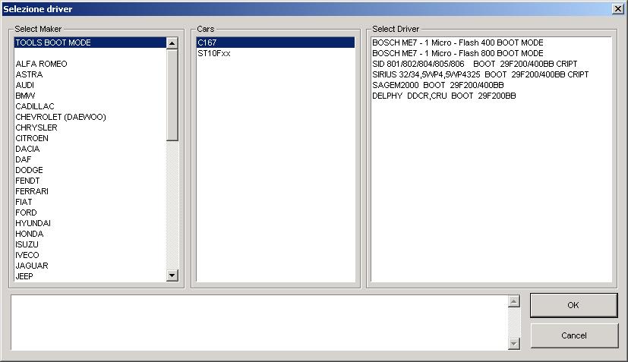The image size is (628, 362).
Task: Select HONDA in the maker list
Action: (x=90, y=234)
